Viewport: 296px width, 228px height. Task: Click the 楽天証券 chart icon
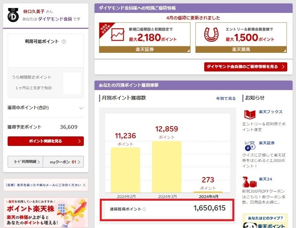click(x=117, y=35)
